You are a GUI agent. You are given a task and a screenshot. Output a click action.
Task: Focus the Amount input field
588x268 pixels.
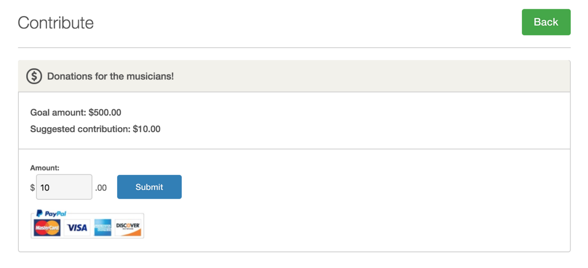(64, 187)
